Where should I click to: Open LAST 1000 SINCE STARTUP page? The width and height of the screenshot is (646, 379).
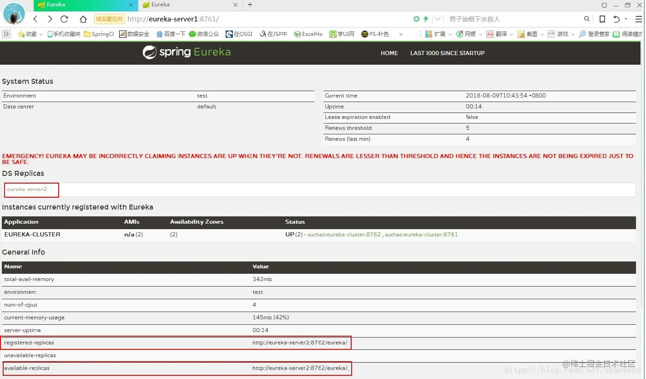tap(447, 53)
